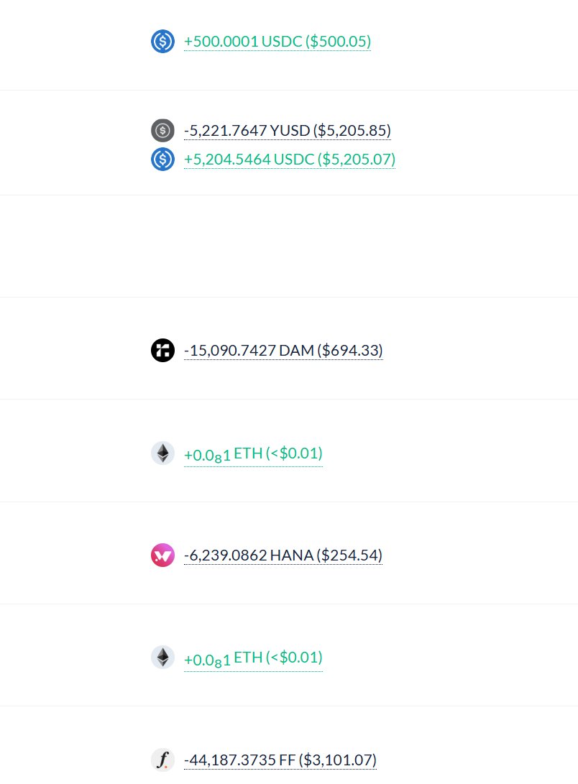This screenshot has height=784, width=578.
Task: Click the USDC icon beside +5,204.5464 USDC
Action: pyautogui.click(x=162, y=159)
